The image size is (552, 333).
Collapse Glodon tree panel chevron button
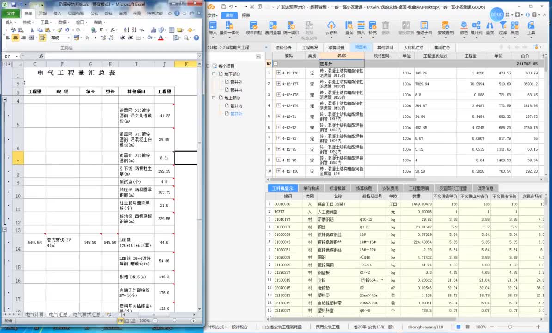258,57
